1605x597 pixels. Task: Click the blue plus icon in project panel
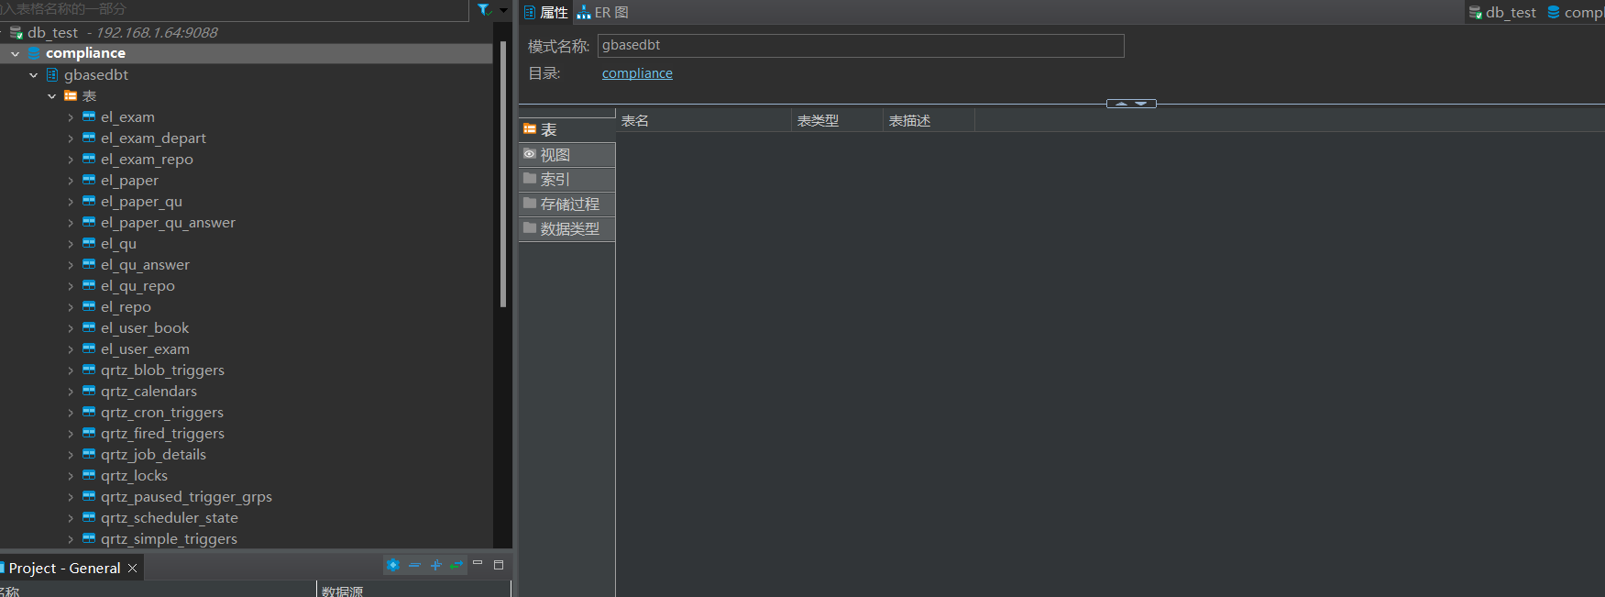pos(435,565)
